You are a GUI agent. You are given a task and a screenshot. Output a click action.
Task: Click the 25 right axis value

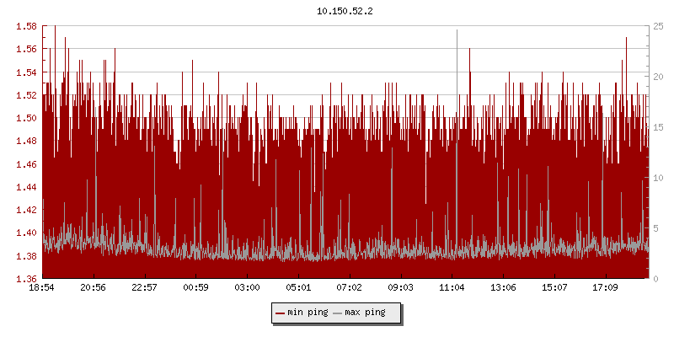(x=658, y=26)
